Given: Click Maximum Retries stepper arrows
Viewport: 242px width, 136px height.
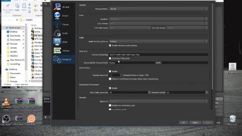Looking at the screenshot, I should coord(206,92).
